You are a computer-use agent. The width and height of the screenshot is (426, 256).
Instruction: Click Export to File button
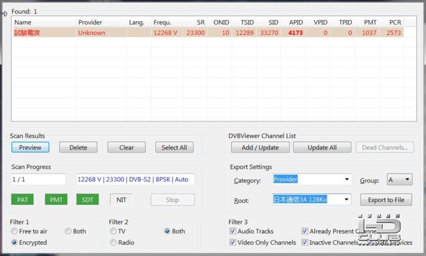(386, 200)
